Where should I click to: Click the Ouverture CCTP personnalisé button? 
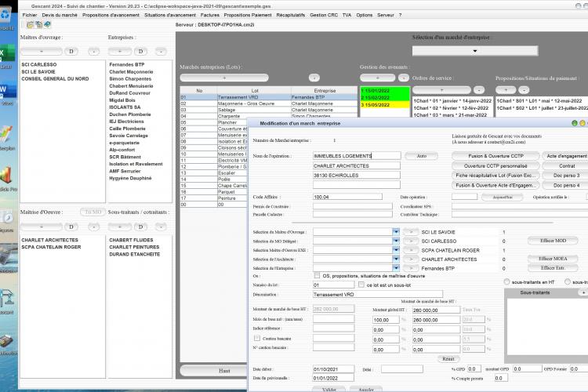495,165
